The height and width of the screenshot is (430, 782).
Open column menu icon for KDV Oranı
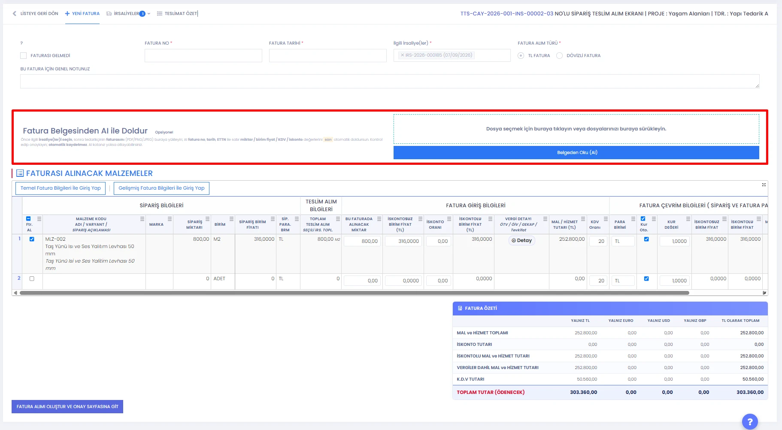tap(606, 219)
